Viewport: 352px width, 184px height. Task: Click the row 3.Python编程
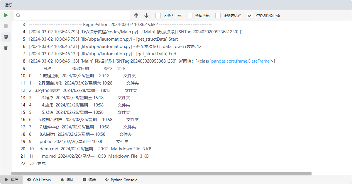pyautogui.click(x=83, y=90)
